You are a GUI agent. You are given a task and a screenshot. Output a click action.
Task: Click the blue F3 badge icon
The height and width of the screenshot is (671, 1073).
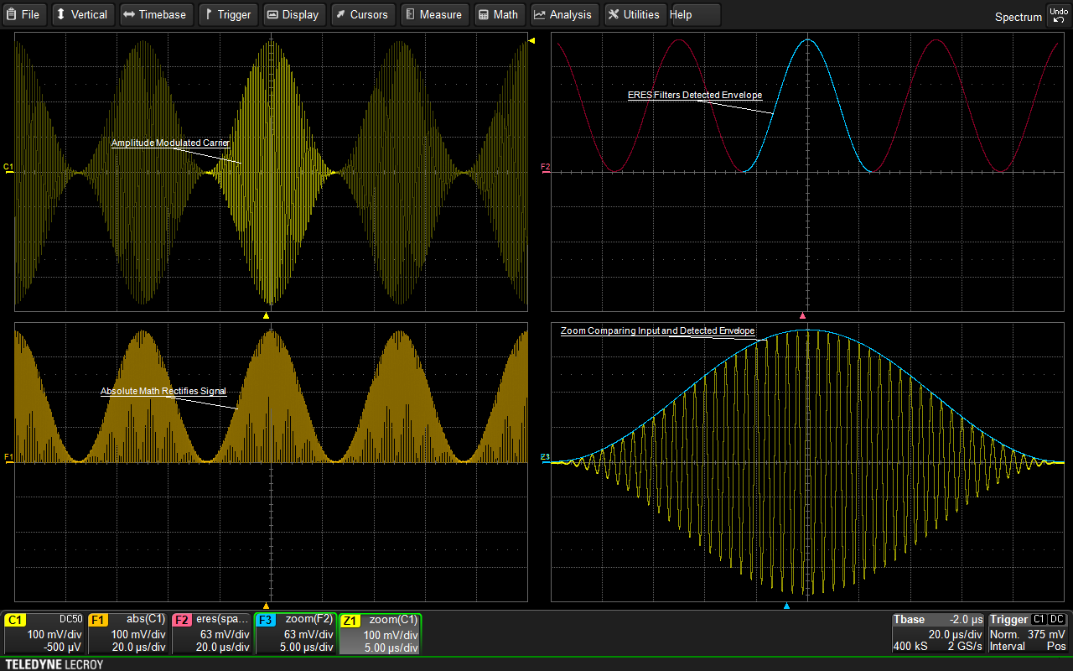(x=267, y=620)
